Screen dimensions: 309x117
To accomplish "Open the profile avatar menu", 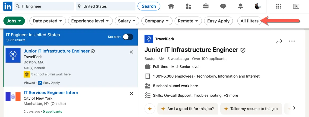I will tap(258, 6).
